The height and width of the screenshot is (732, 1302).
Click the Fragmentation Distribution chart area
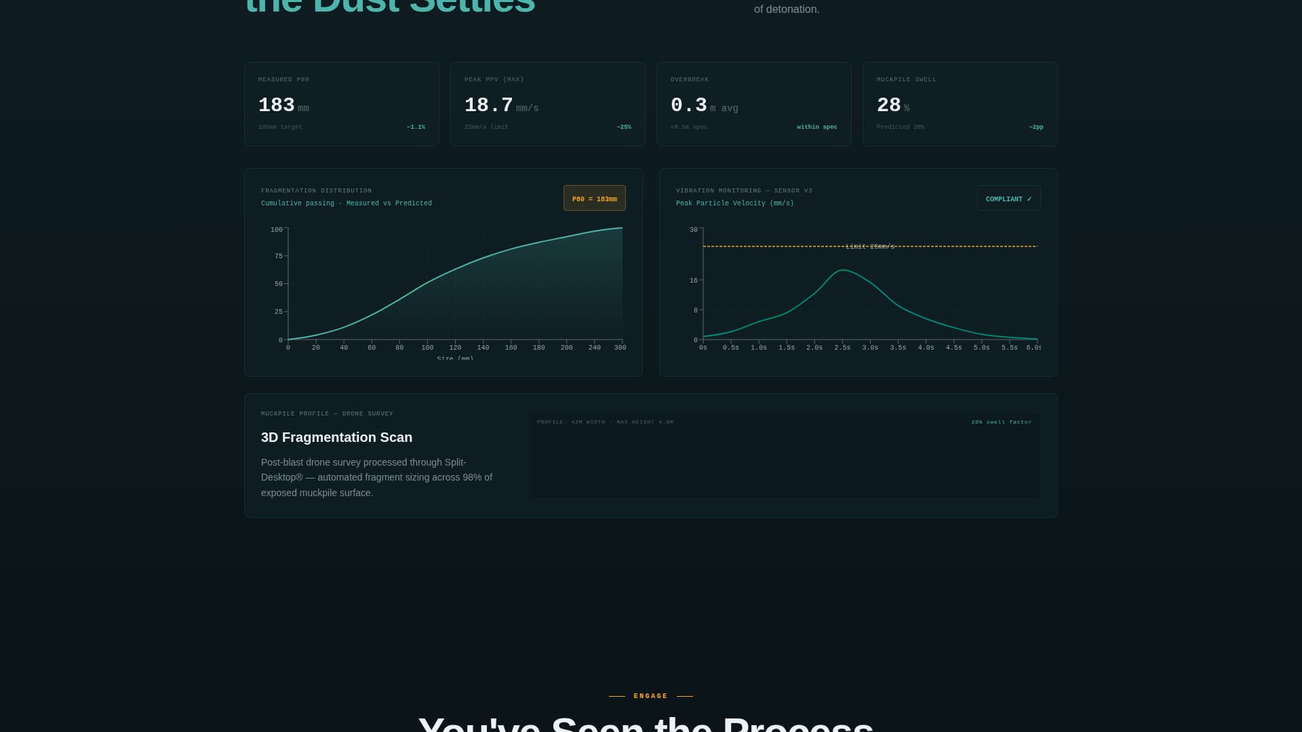click(454, 285)
